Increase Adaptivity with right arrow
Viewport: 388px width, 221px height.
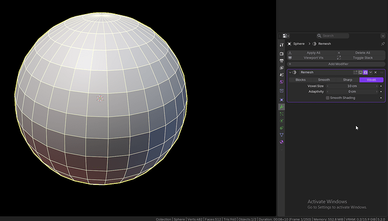pyautogui.click(x=377, y=92)
